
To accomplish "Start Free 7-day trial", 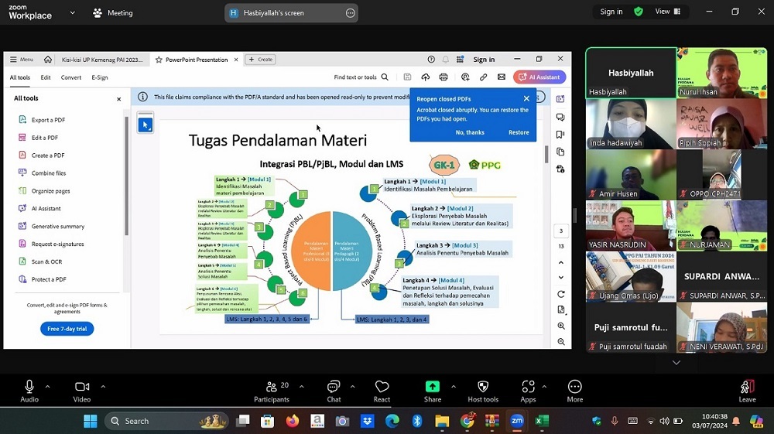I will click(67, 329).
